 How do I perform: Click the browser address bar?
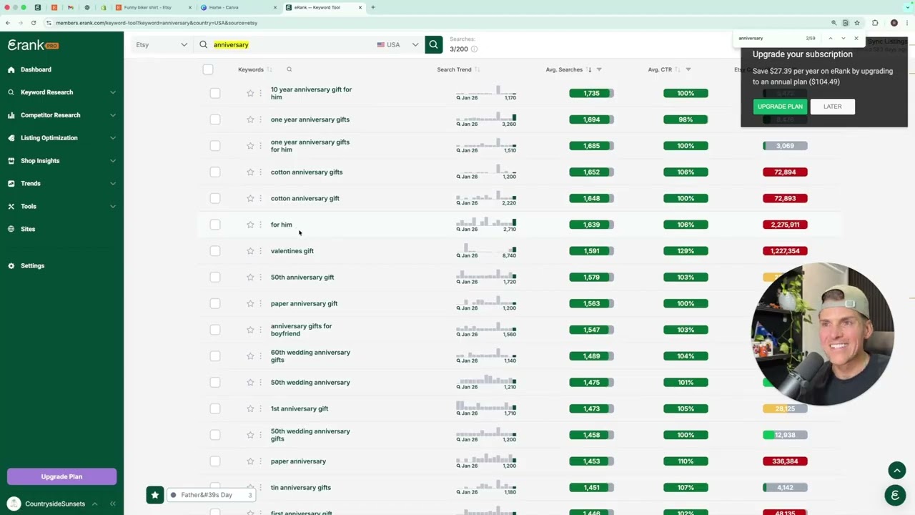(429, 23)
